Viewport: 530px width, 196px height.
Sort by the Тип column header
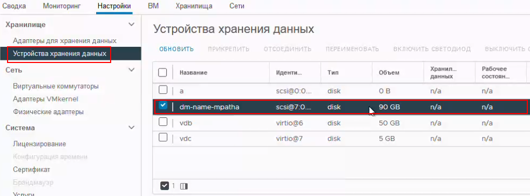pyautogui.click(x=333, y=73)
